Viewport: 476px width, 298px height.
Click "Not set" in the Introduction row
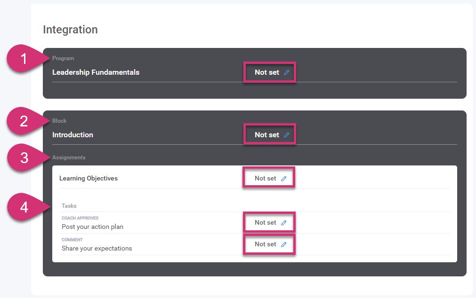[266, 135]
